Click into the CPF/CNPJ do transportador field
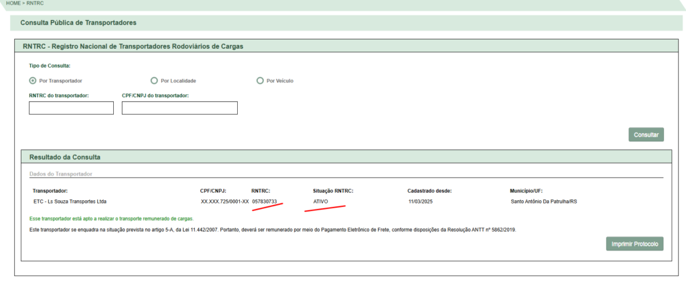Screen dimensions: 686x294 (x=180, y=108)
